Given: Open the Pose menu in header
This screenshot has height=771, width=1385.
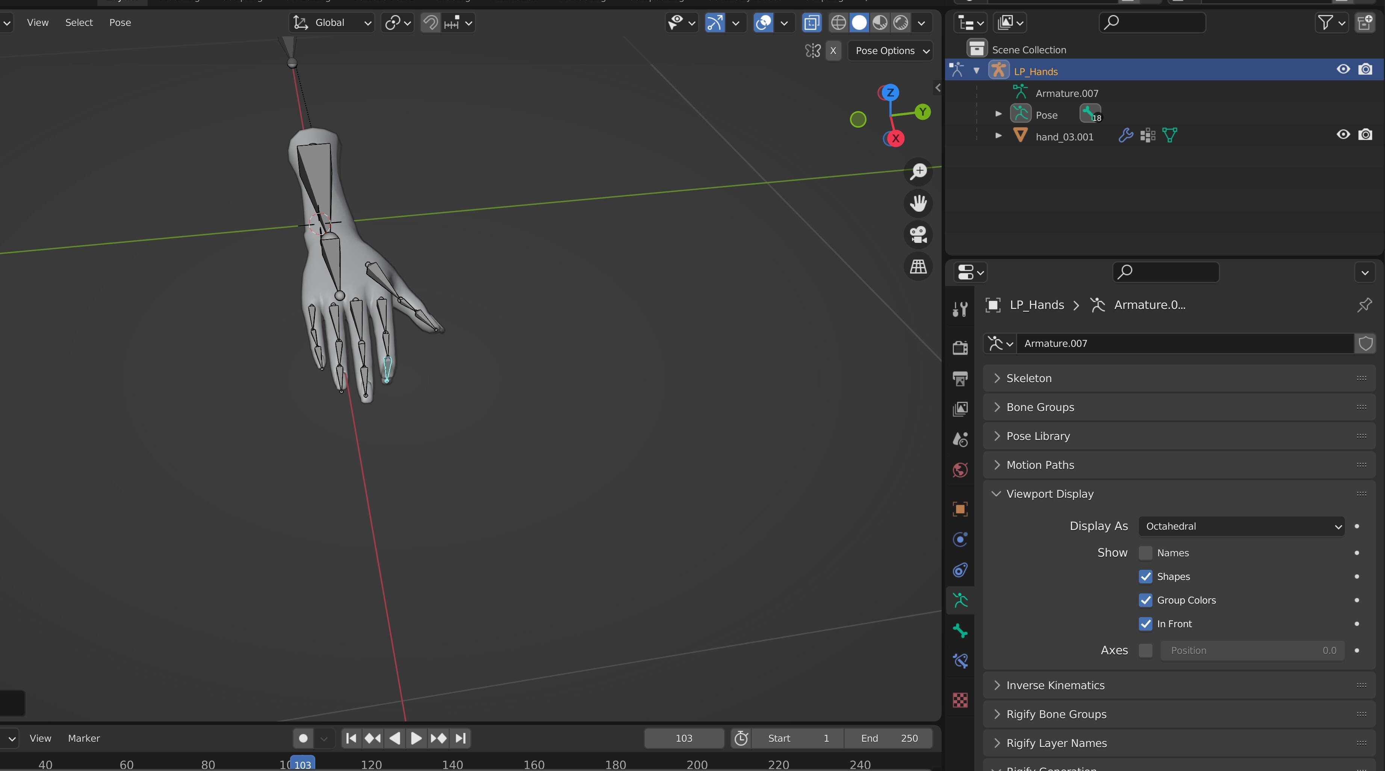Looking at the screenshot, I should pos(120,21).
